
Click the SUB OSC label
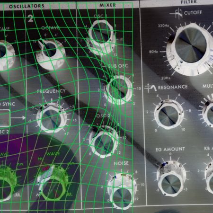click(118, 66)
